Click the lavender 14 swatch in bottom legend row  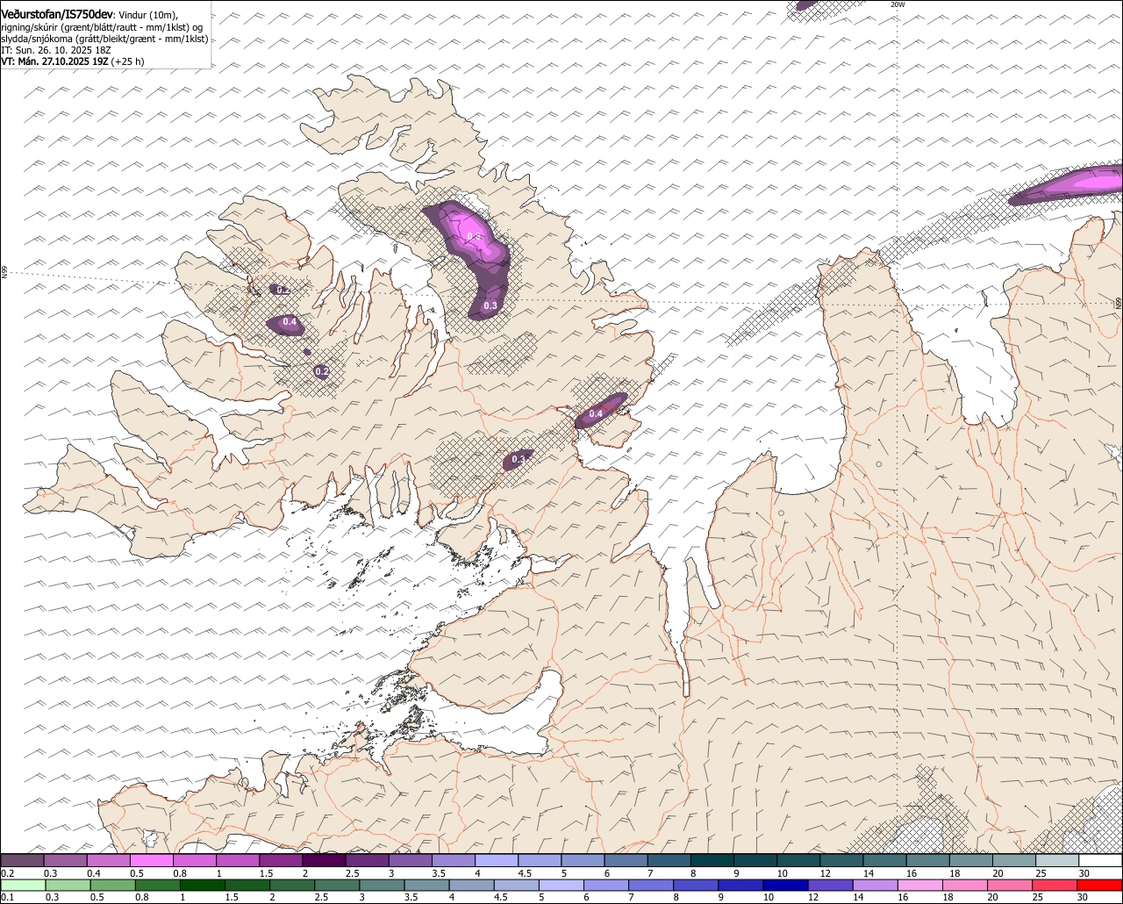876,885
